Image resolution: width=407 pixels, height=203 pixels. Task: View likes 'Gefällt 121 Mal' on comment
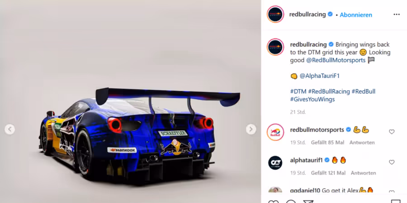point(328,173)
